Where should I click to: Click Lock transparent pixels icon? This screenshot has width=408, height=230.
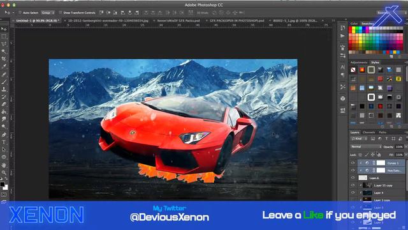coord(360,155)
